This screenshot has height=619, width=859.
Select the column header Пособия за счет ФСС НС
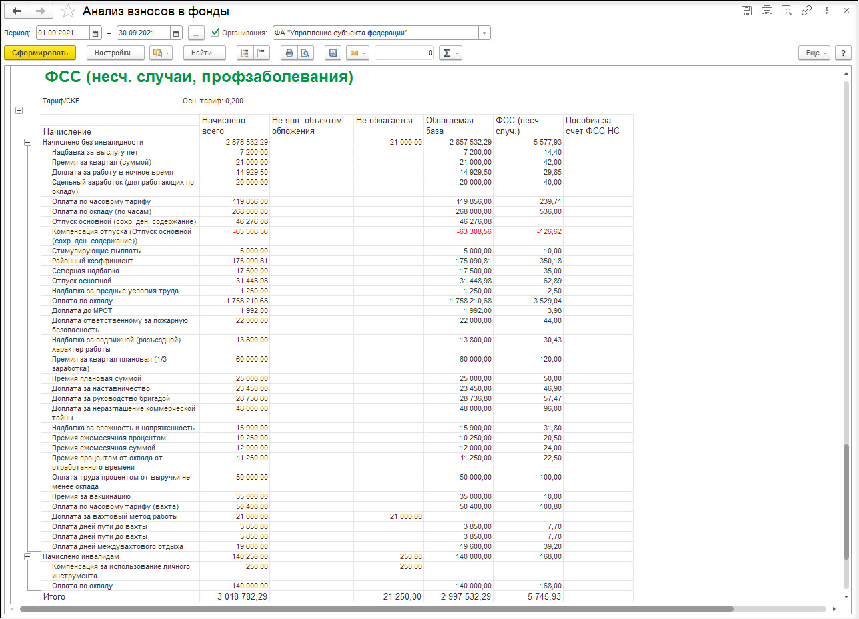(598, 125)
